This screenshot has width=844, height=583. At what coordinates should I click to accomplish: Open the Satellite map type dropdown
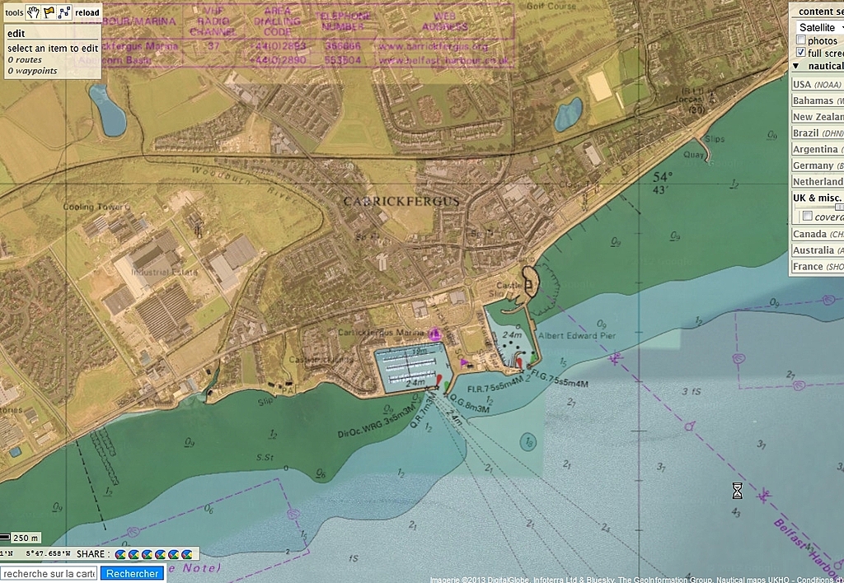[819, 27]
